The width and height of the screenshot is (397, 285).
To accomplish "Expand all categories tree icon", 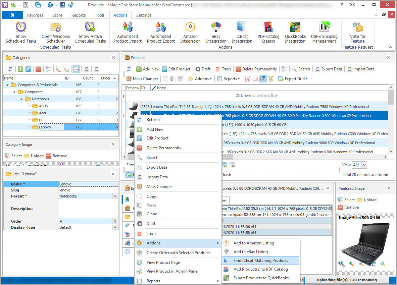I will click(x=66, y=69).
